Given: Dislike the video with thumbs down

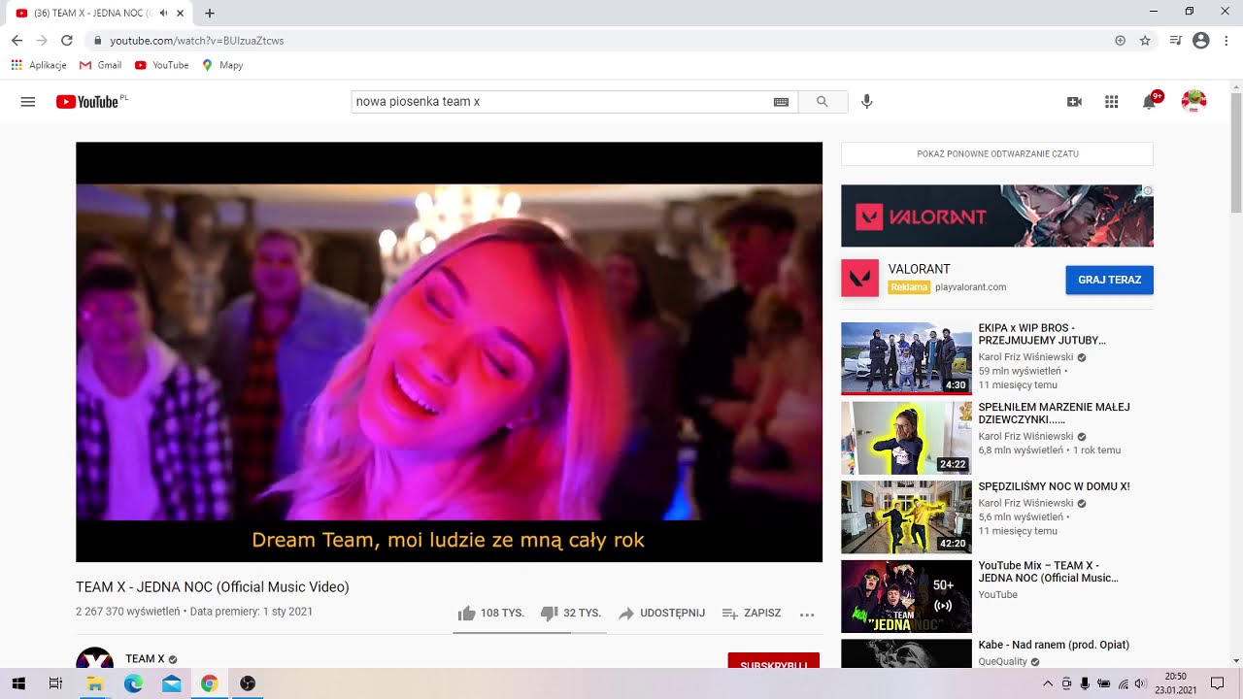Looking at the screenshot, I should pyautogui.click(x=570, y=614).
